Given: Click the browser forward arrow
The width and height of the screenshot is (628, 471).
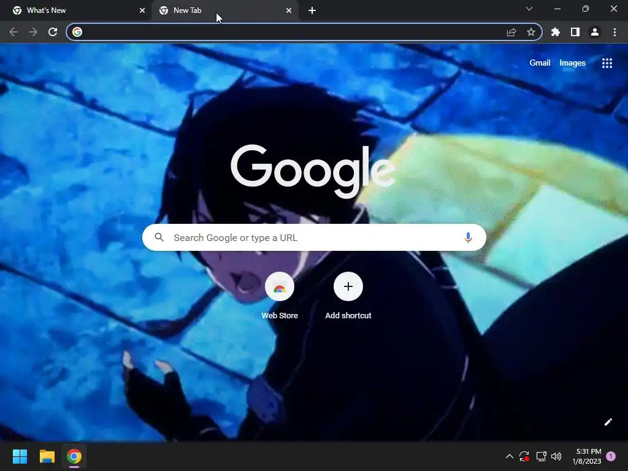Looking at the screenshot, I should coord(33,32).
